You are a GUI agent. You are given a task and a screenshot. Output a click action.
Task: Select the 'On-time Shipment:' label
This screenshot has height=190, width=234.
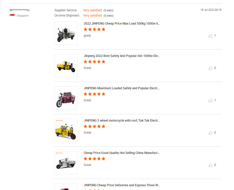(x=67, y=15)
